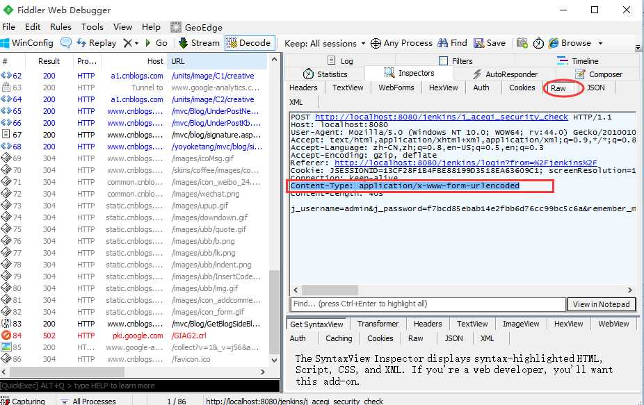Click the Find binoculars icon
The width and height of the screenshot is (644, 405).
click(x=443, y=43)
